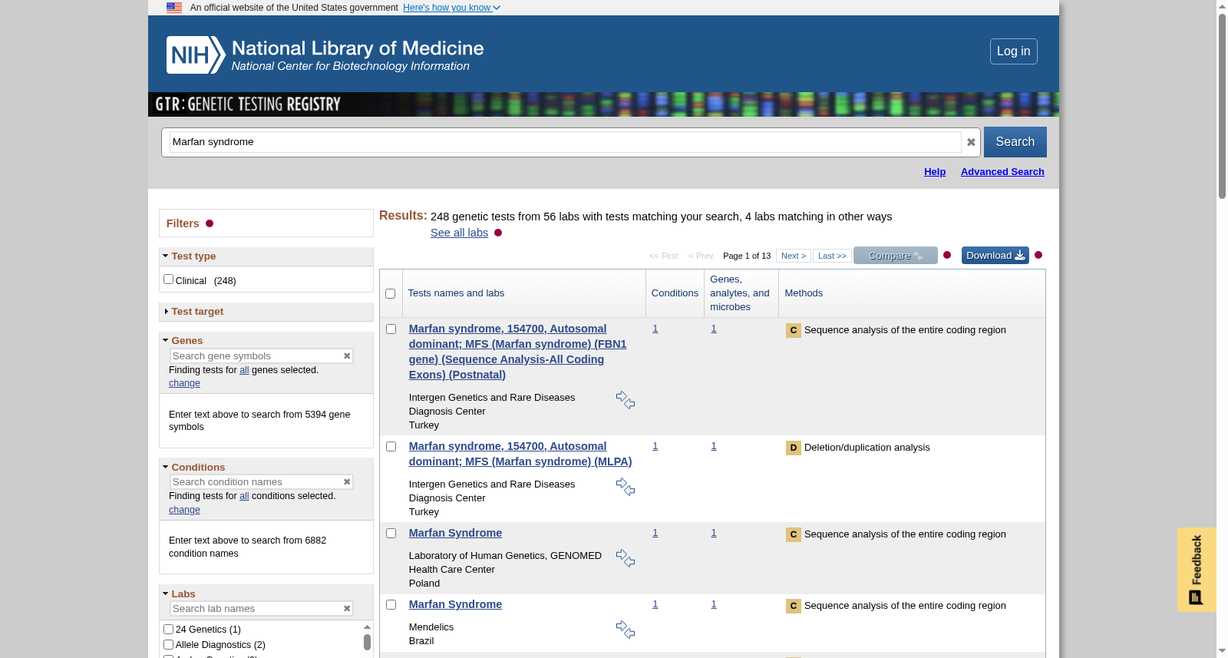1228x658 pixels.
Task: Select the MLPA test checkbox
Action: (391, 446)
